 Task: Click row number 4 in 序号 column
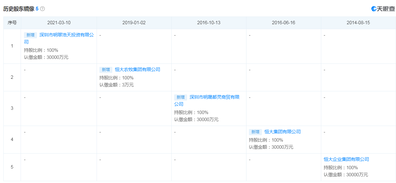pyautogui.click(x=12, y=139)
